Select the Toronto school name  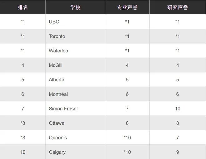57,36
